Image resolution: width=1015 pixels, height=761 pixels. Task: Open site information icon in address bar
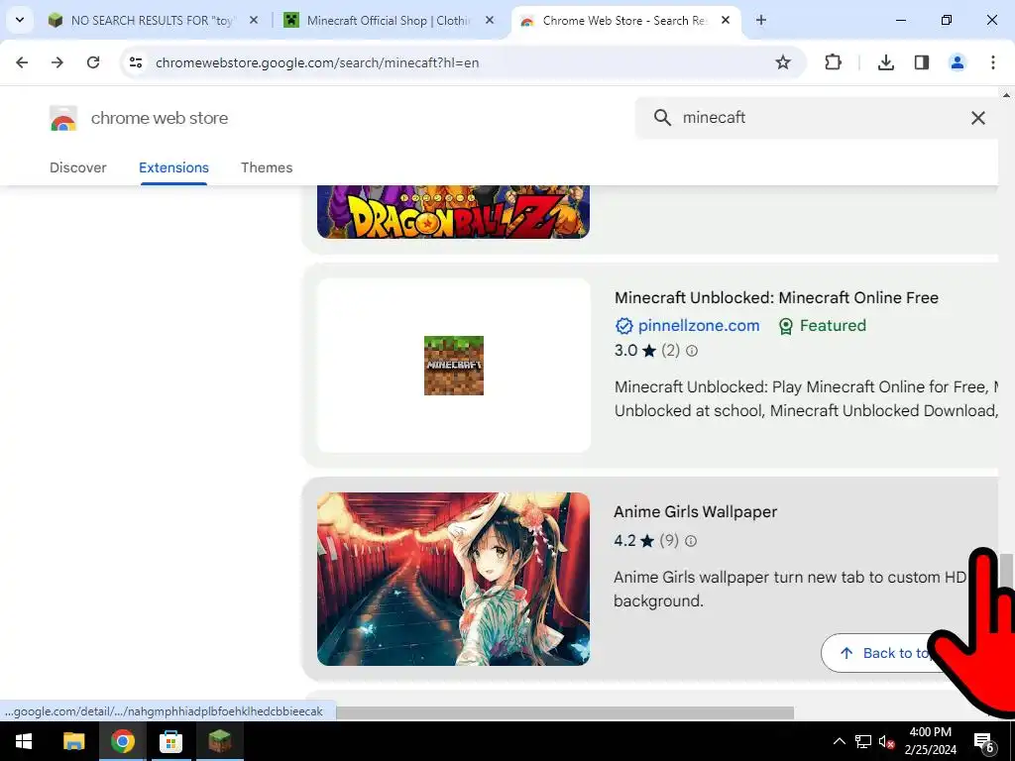136,62
